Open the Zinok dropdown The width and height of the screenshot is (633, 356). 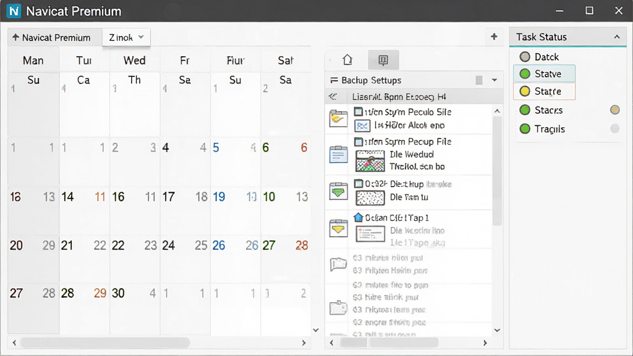pyautogui.click(x=126, y=38)
